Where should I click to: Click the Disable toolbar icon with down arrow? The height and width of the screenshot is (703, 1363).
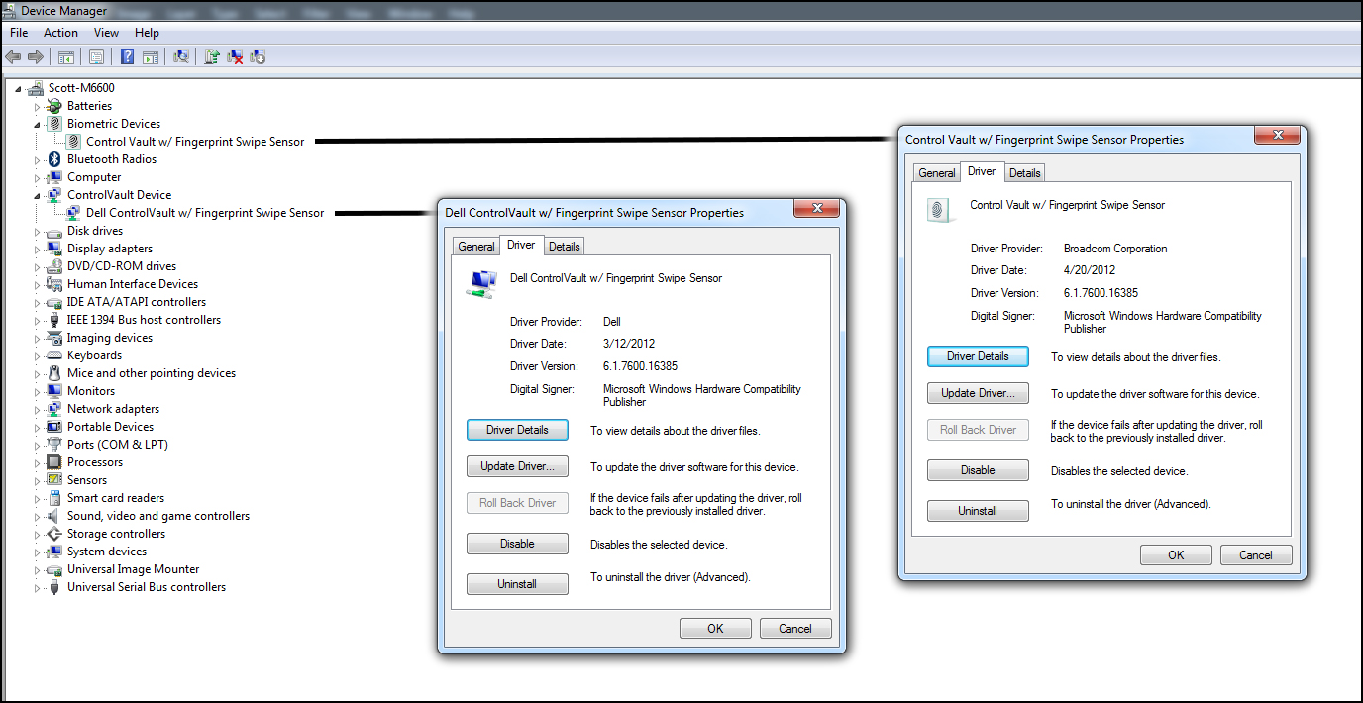(x=258, y=56)
